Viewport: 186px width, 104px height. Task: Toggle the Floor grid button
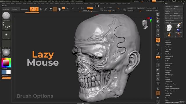tap(158, 44)
